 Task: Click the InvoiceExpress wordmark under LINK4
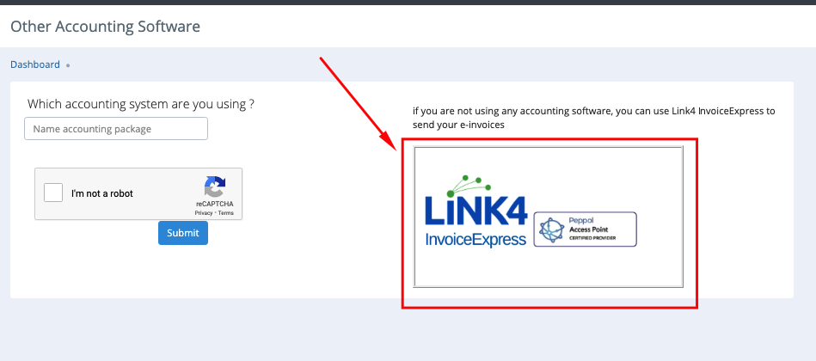tap(475, 239)
